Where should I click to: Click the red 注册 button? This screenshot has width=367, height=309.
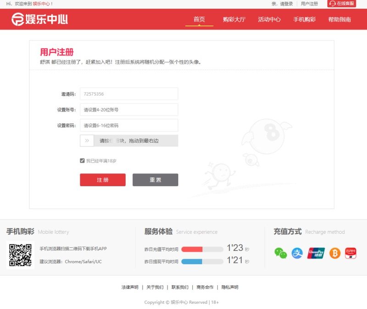click(103, 180)
